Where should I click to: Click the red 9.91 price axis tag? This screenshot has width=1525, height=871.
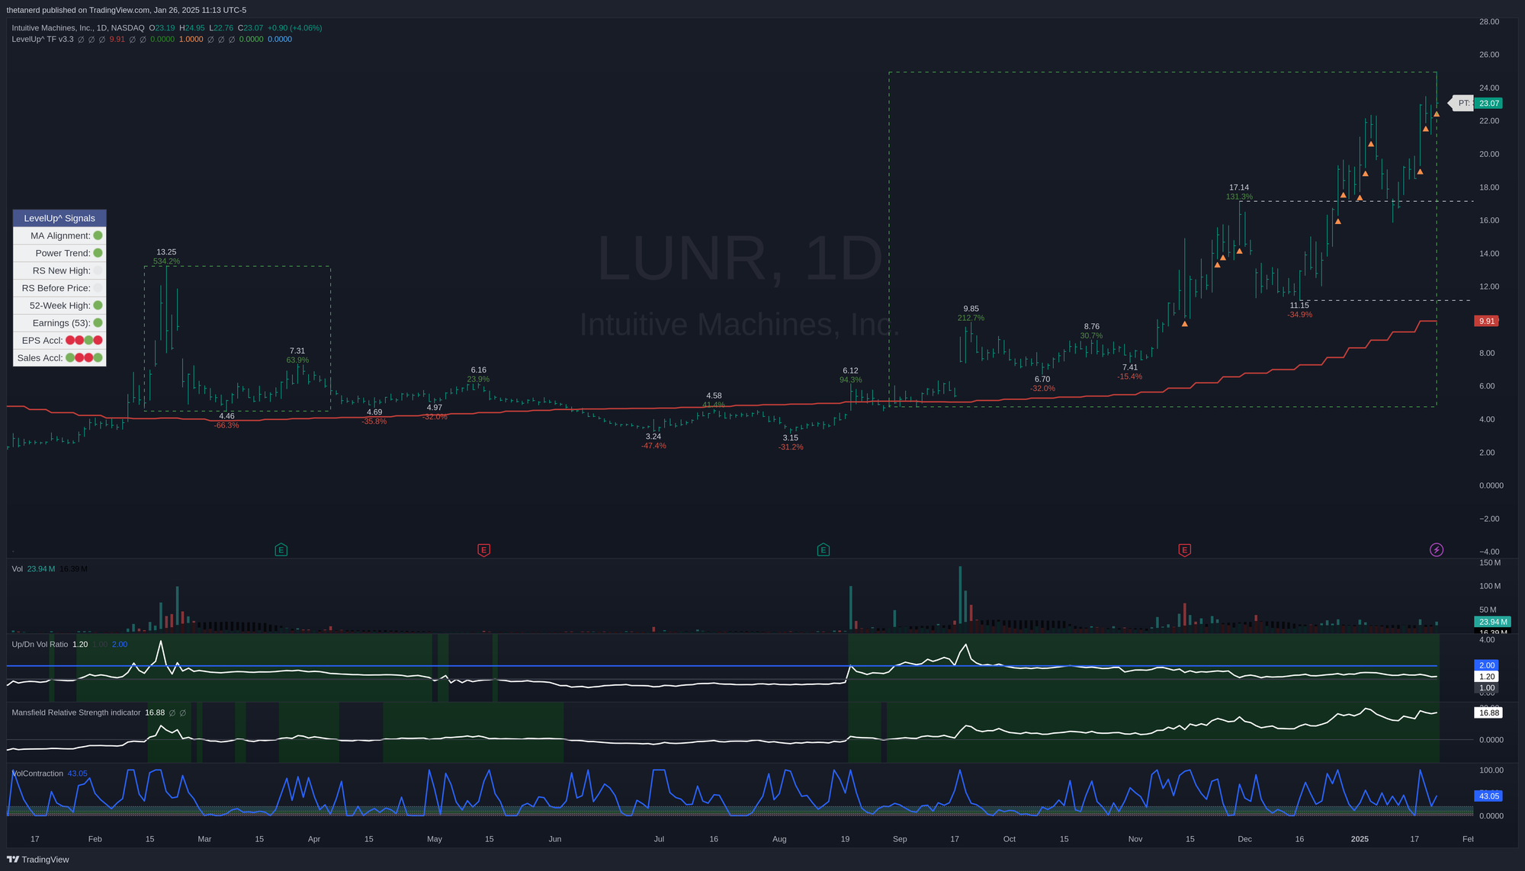1487,322
